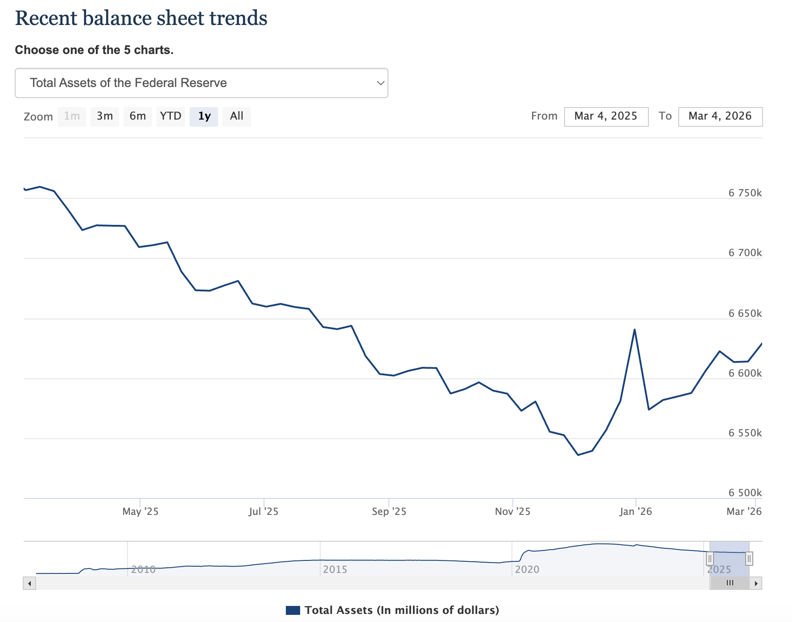Click the right scrollbar arrow icon
792x622 pixels.
tap(756, 583)
